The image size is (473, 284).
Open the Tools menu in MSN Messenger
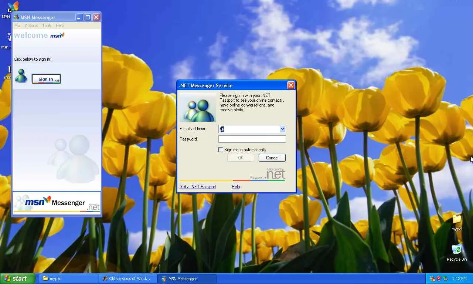[47, 26]
